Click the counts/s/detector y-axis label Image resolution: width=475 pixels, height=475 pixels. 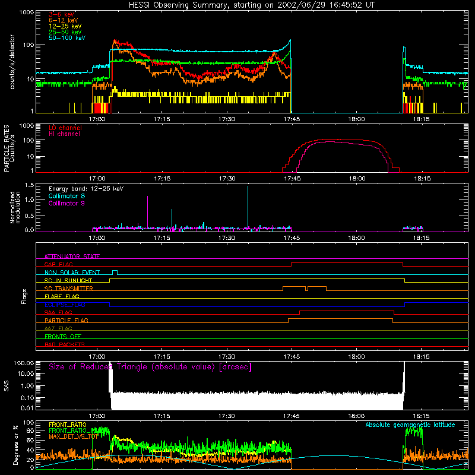coord(12,62)
